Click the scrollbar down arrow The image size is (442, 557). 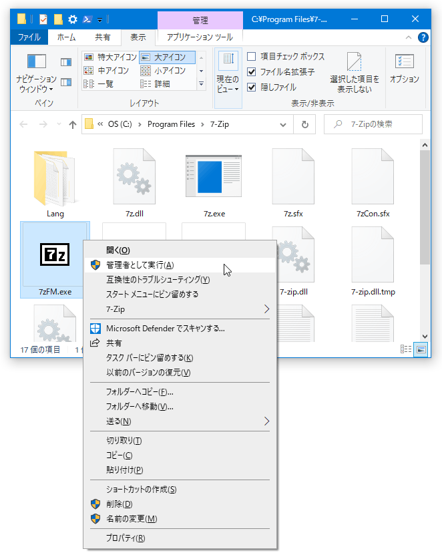425,336
